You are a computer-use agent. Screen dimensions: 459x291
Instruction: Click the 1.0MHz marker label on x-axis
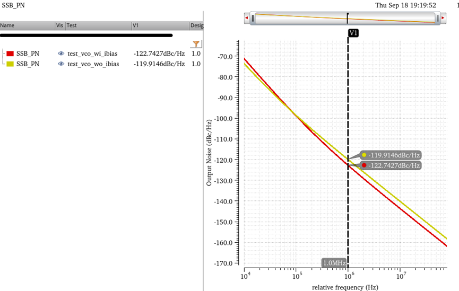334,263
